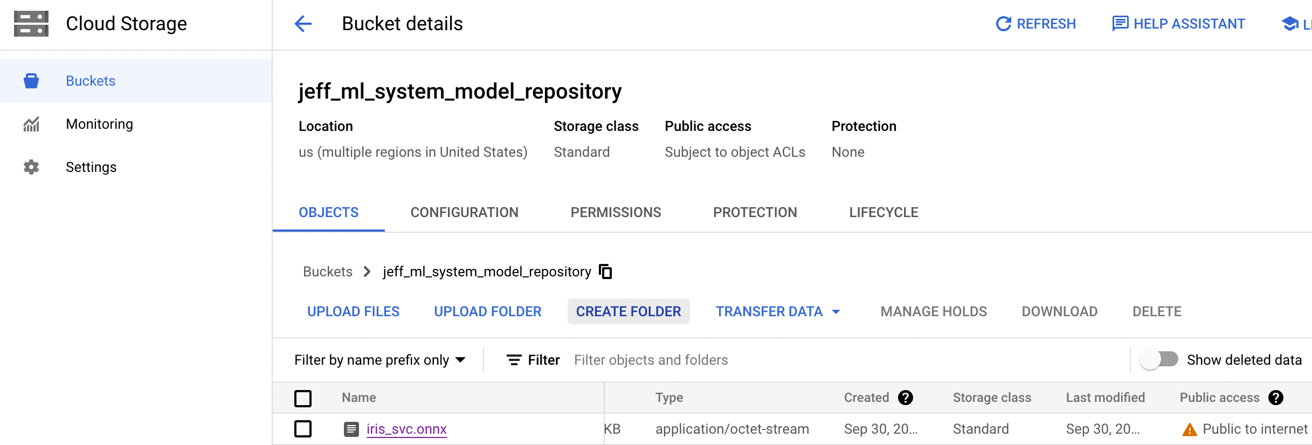Check the select-all checkbox in table header
The height and width of the screenshot is (445, 1312).
tap(303, 398)
